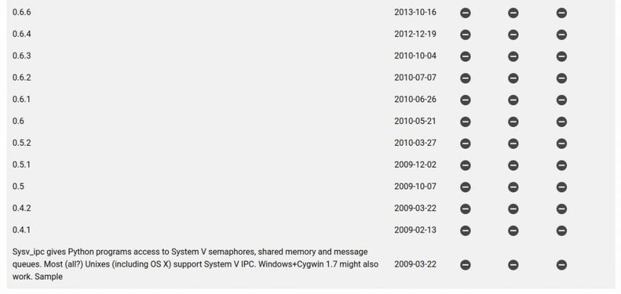Click second minus icon in 0.5.1 row
621x294 pixels.
click(x=513, y=165)
